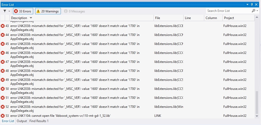Toggle the 0 Messages filter

click(75, 11)
